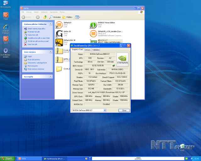Launch Internet Explorer from desktop
The width and height of the screenshot is (201, 161).
pos(6,29)
